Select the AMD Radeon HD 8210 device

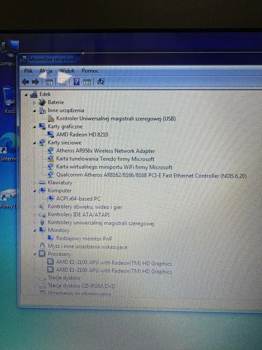point(82,135)
